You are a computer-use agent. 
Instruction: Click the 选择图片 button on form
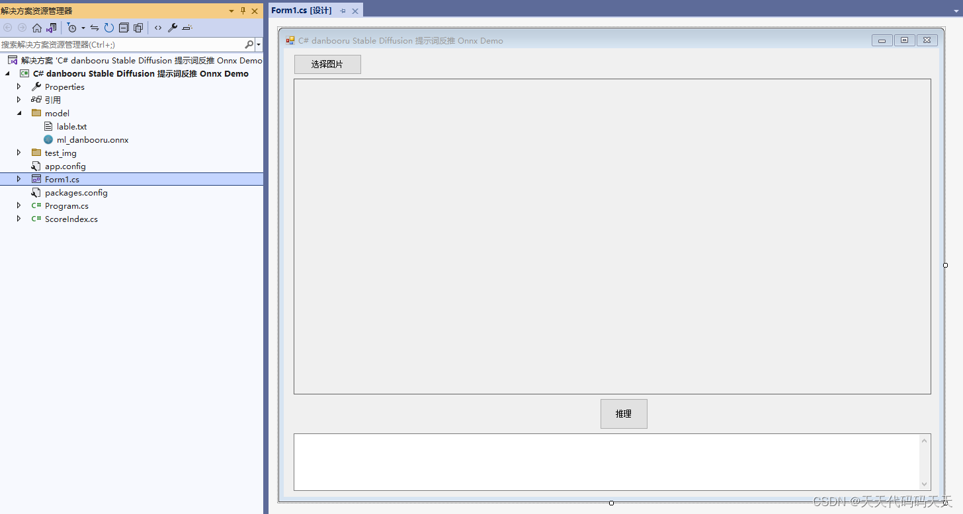(327, 64)
